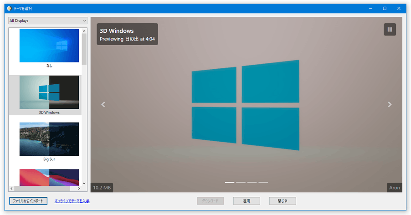The image size is (411, 215).
Task: Jump to the fourth preview slide indicator
Action: pos(263,182)
